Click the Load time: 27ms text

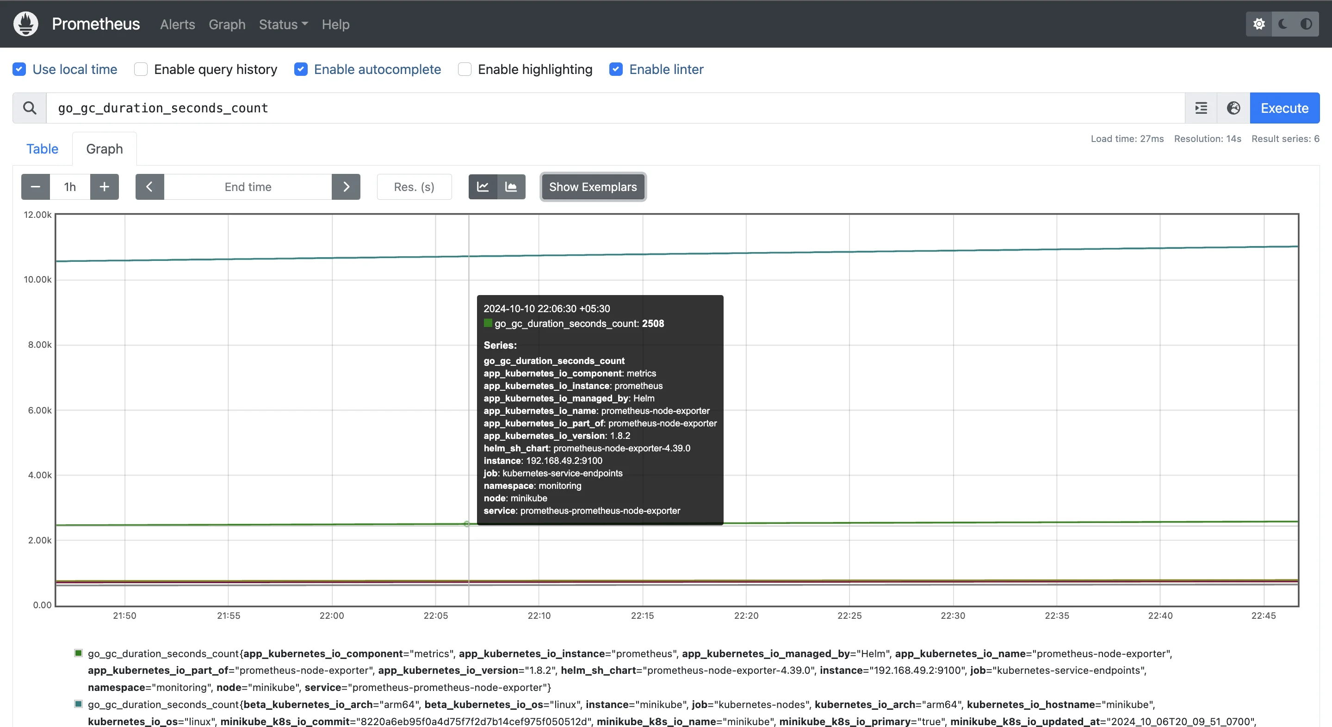pyautogui.click(x=1127, y=138)
